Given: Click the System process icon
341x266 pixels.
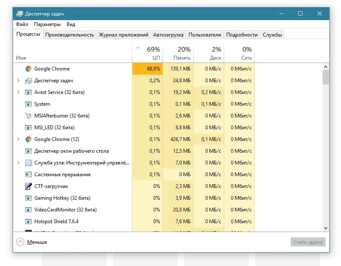Looking at the screenshot, I should pos(28,104).
